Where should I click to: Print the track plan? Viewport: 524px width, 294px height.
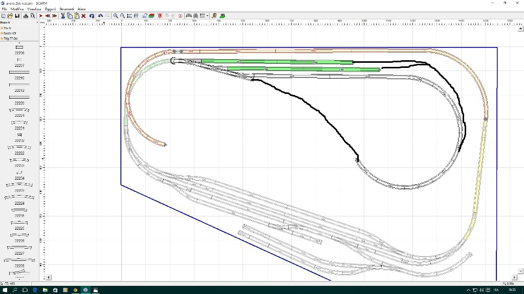click(26, 16)
